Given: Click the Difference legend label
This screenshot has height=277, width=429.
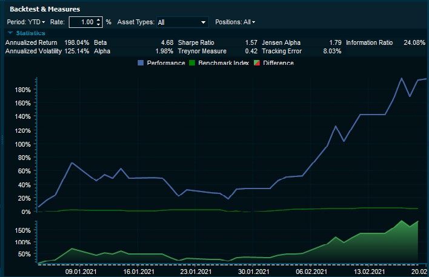Looking at the screenshot, I should click(x=279, y=63).
